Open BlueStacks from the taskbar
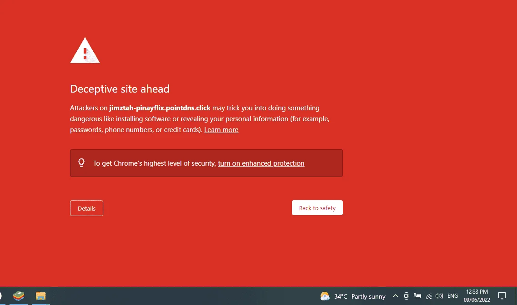The height and width of the screenshot is (305, 517). pyautogui.click(x=19, y=296)
